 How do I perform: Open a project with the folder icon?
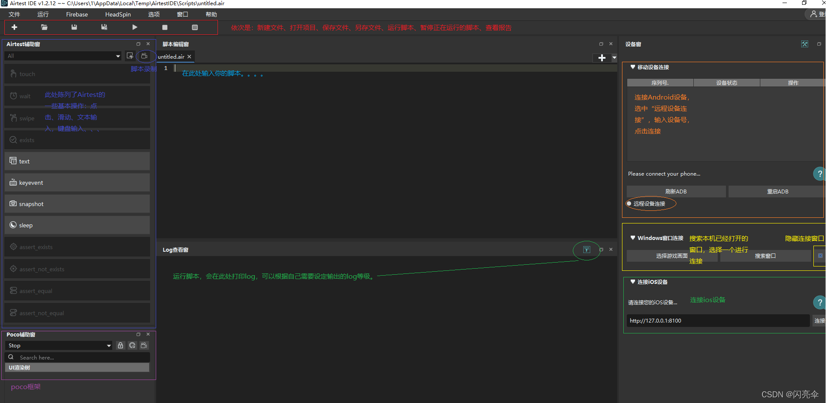click(44, 27)
